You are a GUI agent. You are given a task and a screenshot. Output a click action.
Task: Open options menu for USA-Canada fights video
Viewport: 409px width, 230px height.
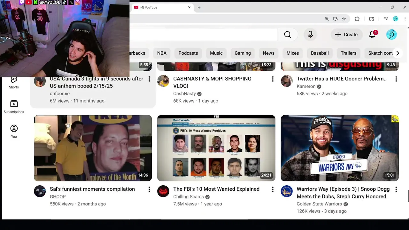[149, 79]
